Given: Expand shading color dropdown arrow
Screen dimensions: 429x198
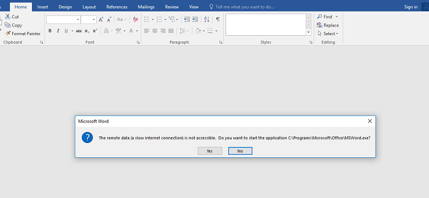Looking at the screenshot, I should coord(204,31).
